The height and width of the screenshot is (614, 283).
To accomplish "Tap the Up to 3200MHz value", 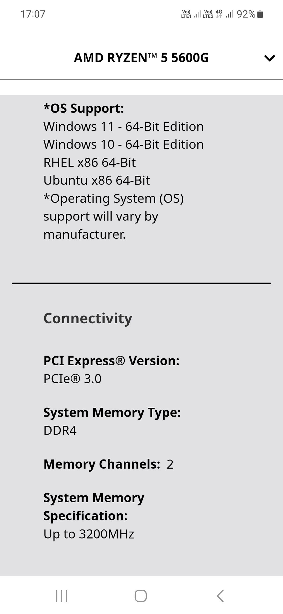I will point(89,534).
